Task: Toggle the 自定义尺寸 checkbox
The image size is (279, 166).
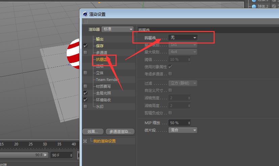Action: coord(170,90)
